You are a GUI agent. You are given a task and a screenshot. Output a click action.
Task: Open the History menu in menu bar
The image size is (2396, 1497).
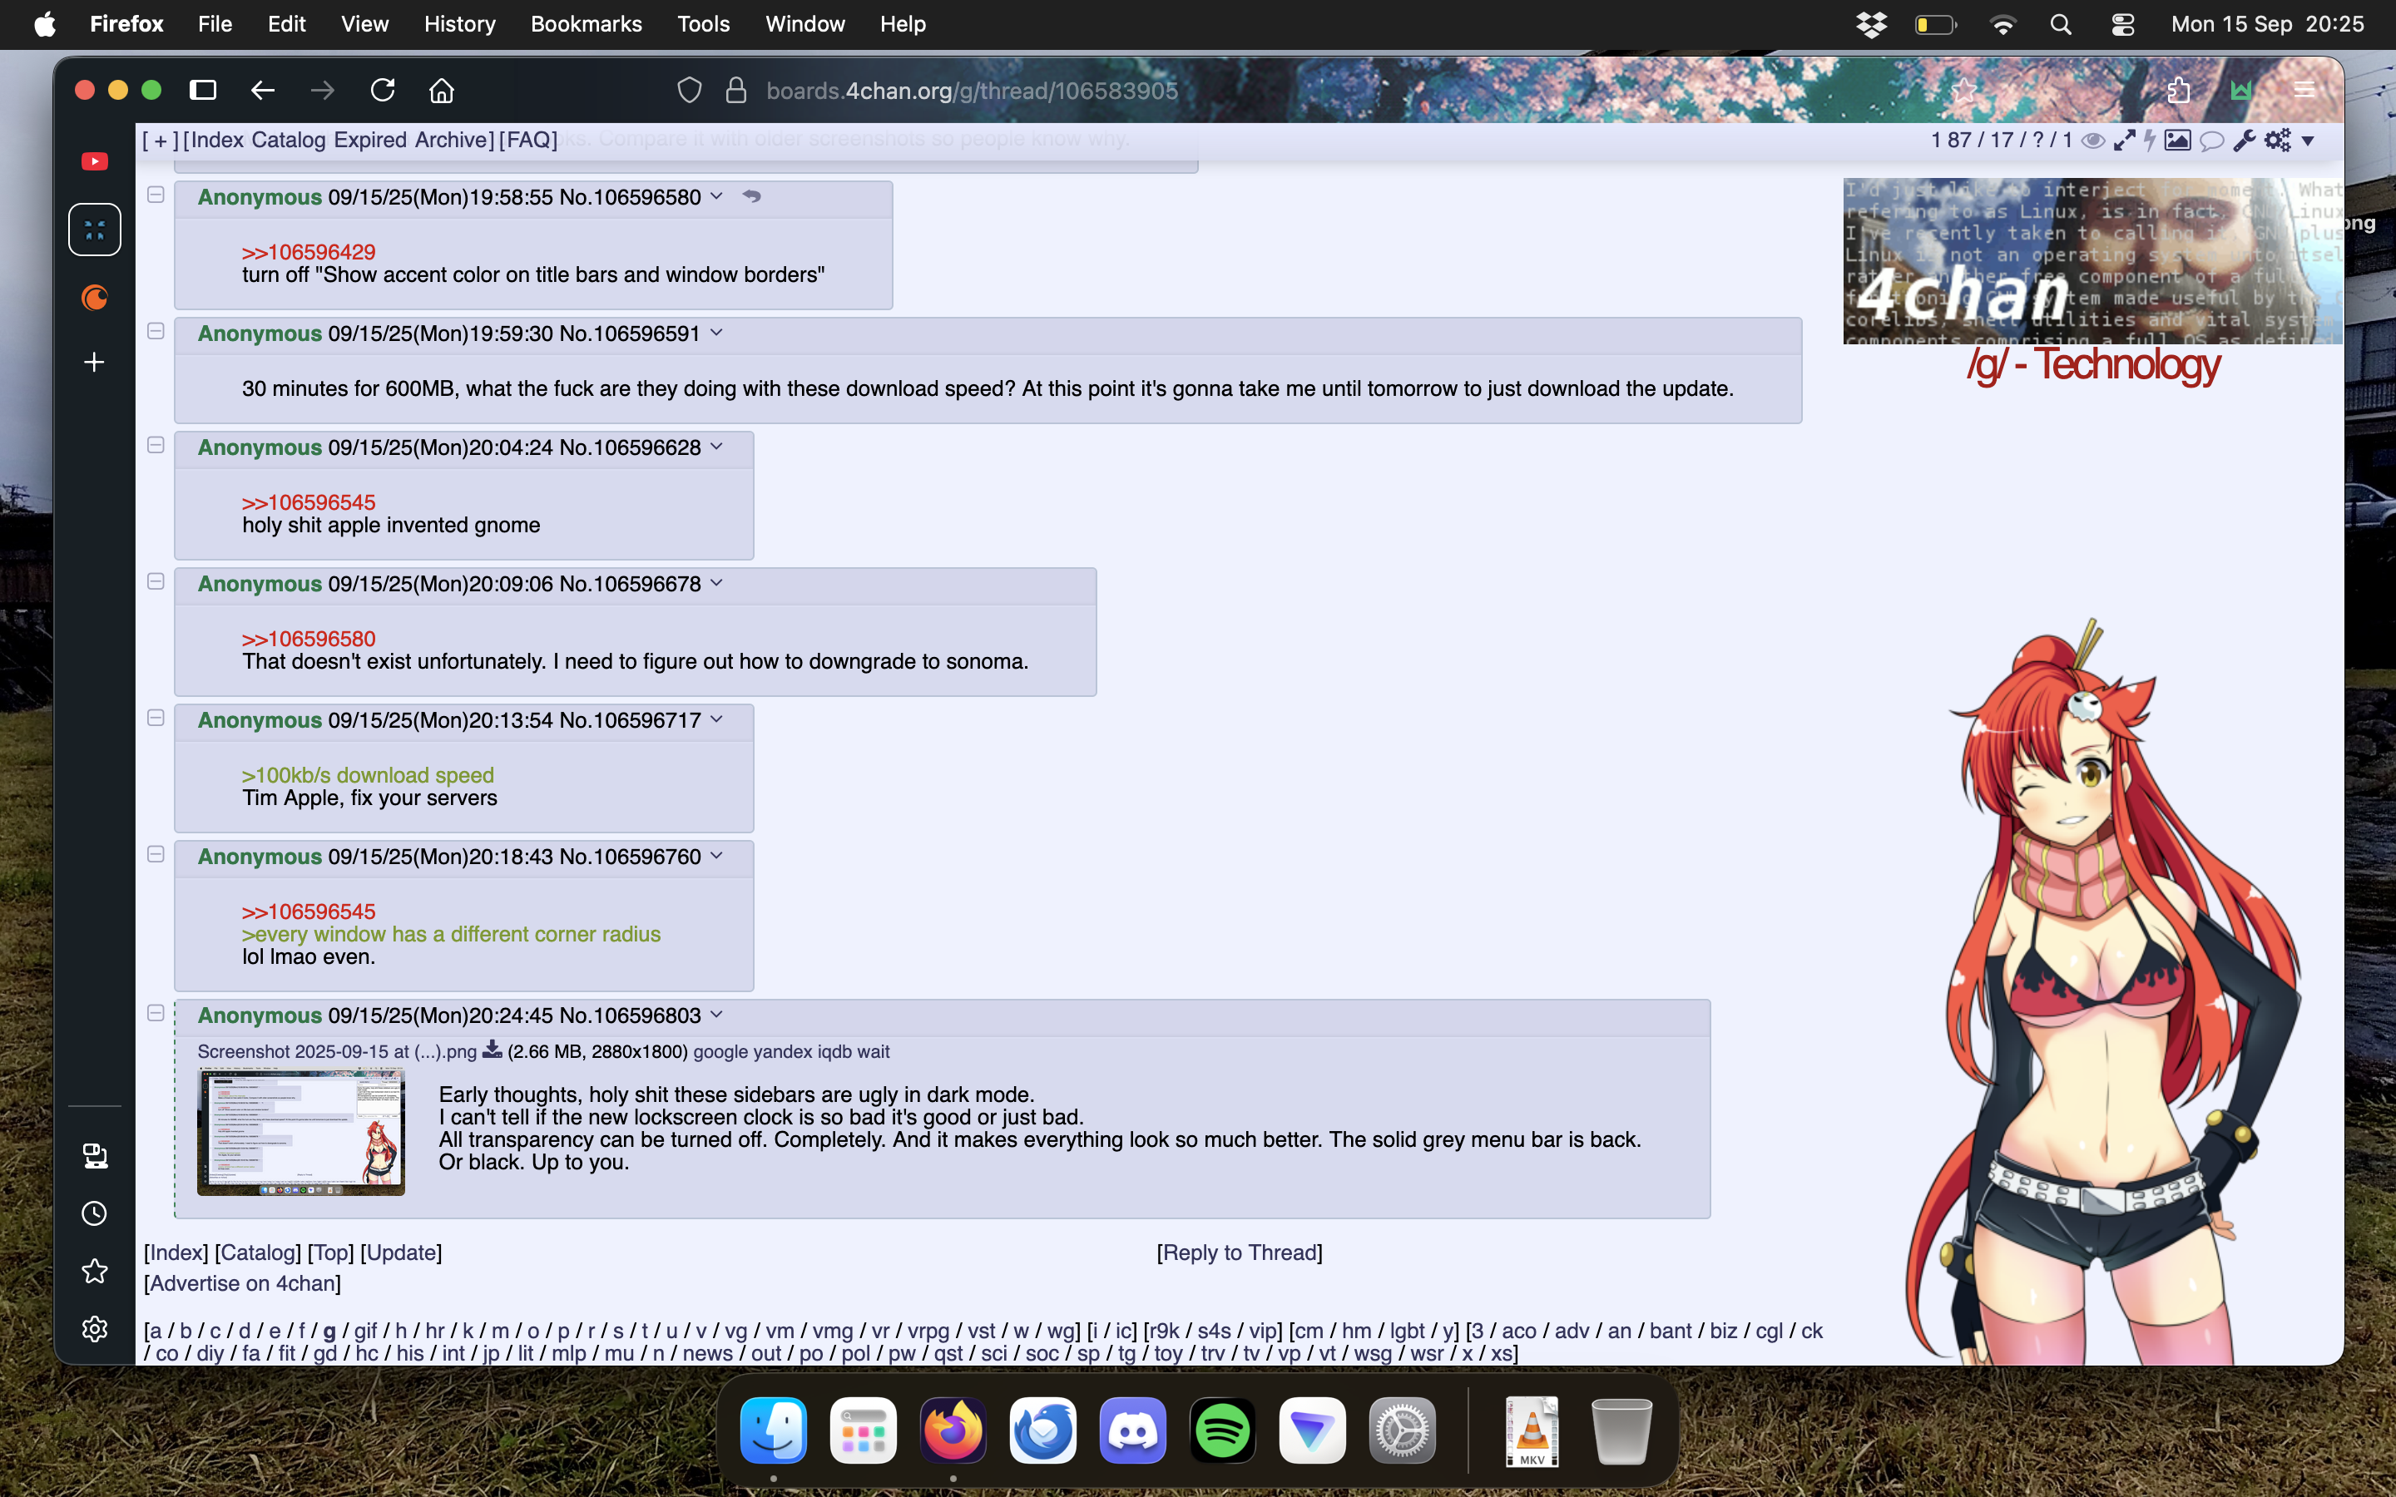tap(459, 24)
